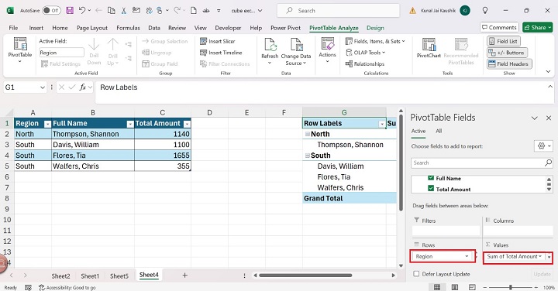This screenshot has height=291, width=558.
Task: Click the insert function fx icon
Action: coord(83,87)
